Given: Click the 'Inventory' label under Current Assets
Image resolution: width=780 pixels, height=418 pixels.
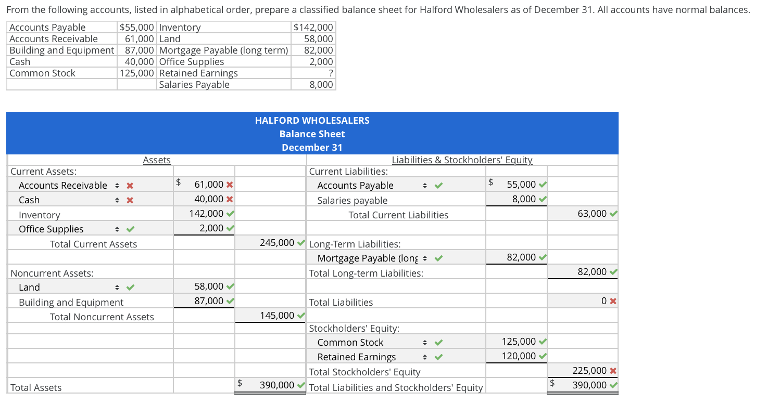Looking at the screenshot, I should tap(40, 215).
